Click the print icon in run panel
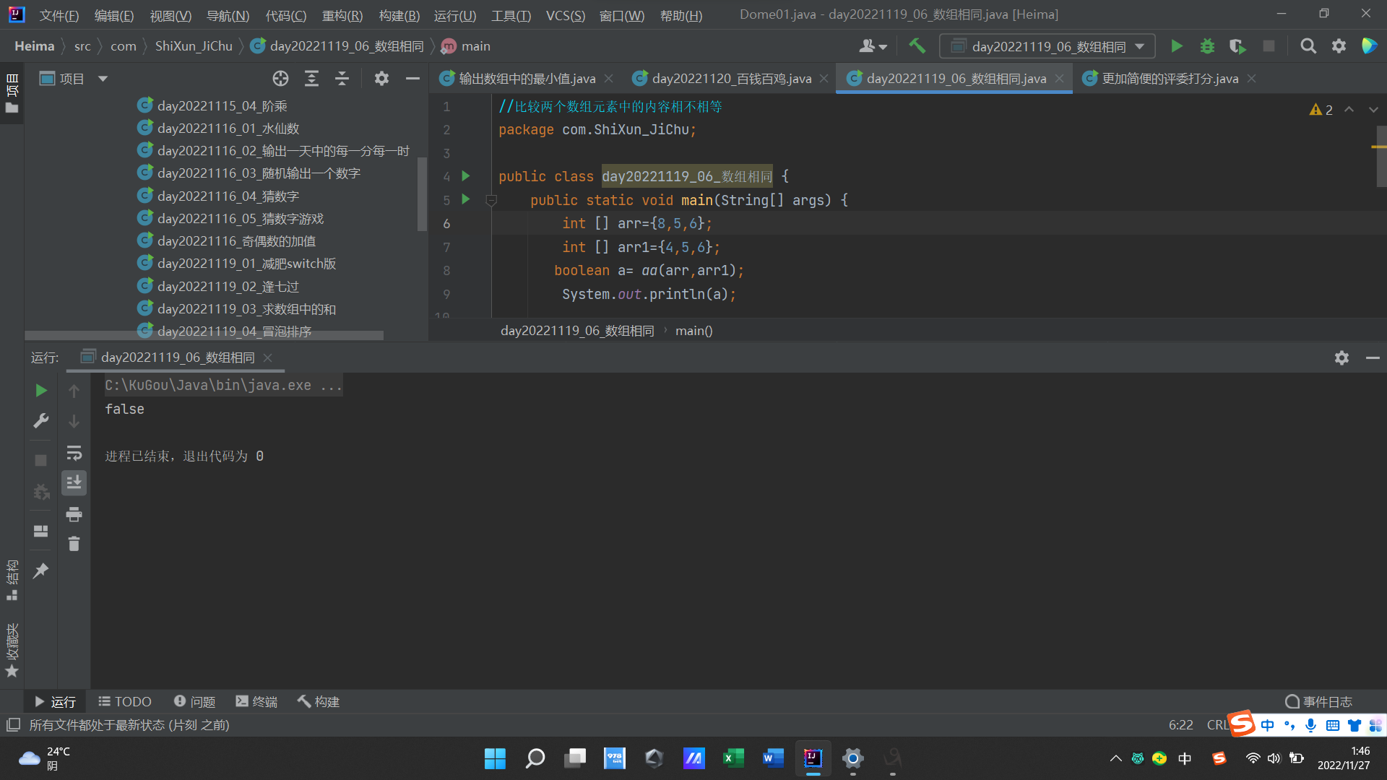Viewport: 1387px width, 780px height. (x=74, y=514)
